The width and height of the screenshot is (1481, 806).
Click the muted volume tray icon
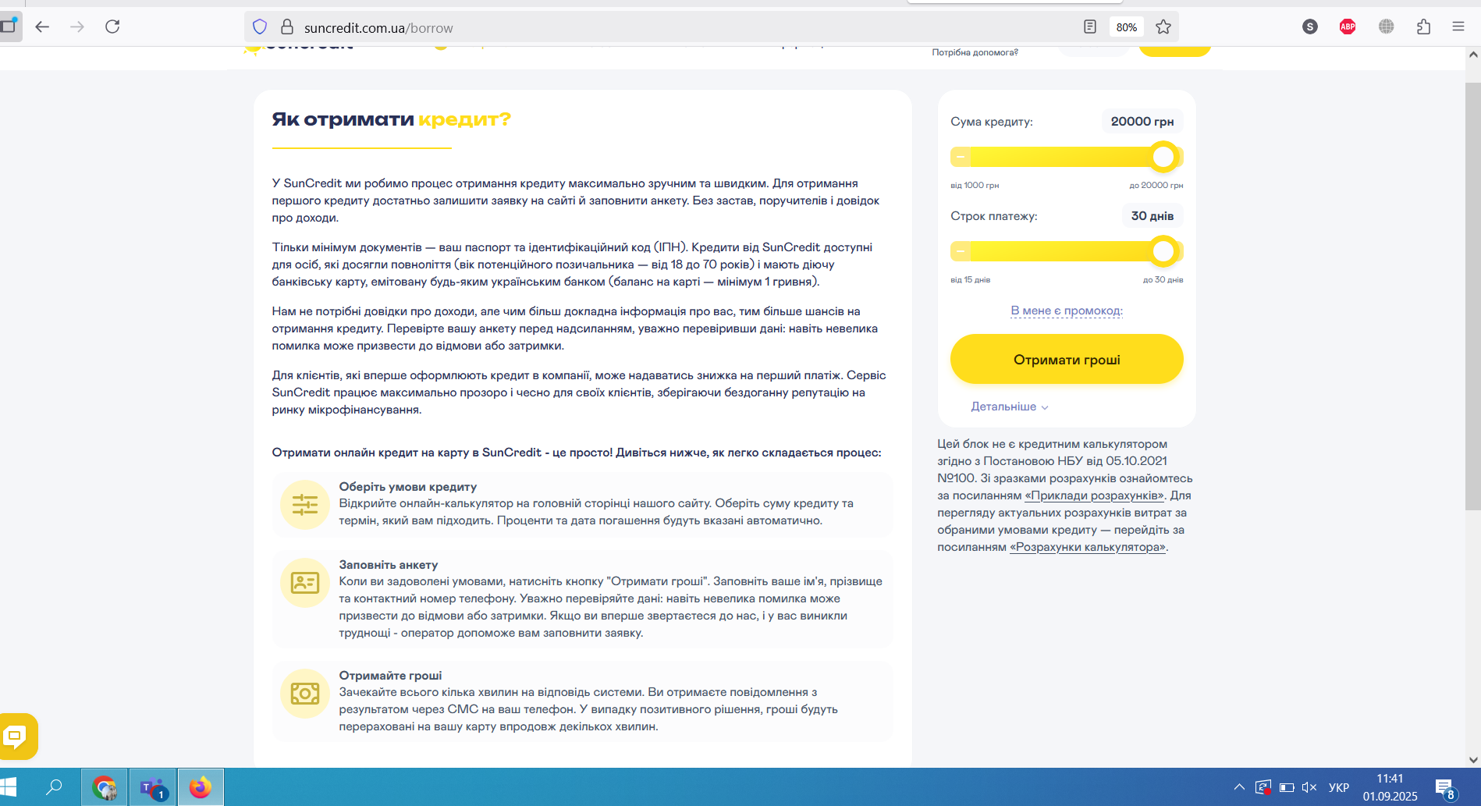coord(1309,787)
